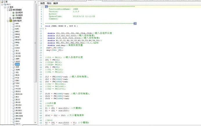
Task: Click the tree panel scrollbar thumb
Action: (35, 43)
